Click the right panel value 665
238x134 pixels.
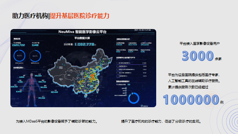click(x=118, y=52)
